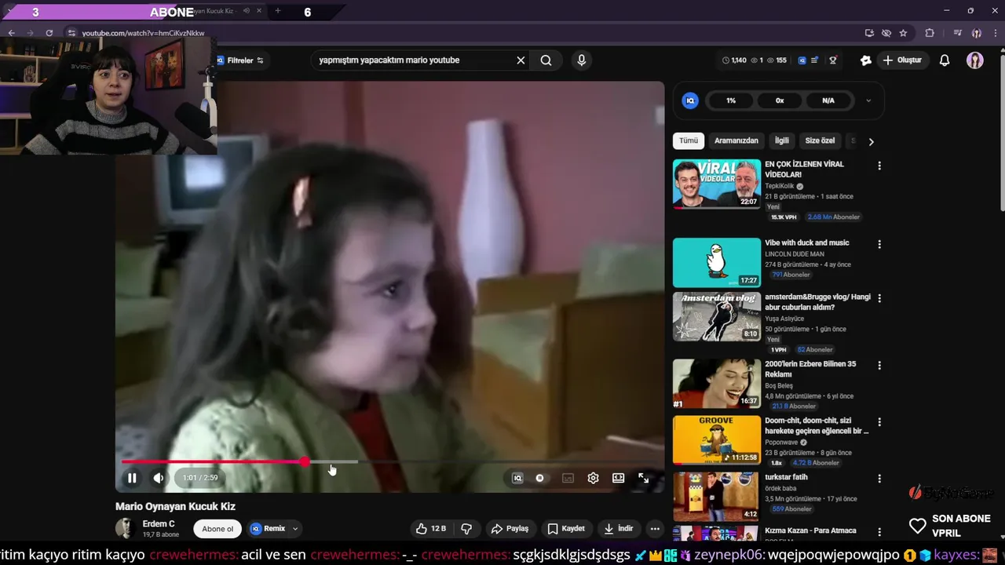Open 'Doom-chit, doom-chit' video thumbnail
1005x565 pixels.
coord(717,439)
